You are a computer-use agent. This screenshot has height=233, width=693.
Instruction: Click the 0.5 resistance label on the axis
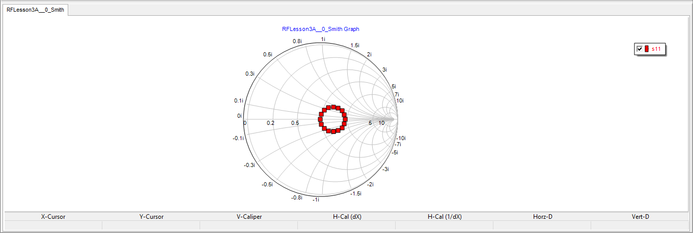[295, 123]
